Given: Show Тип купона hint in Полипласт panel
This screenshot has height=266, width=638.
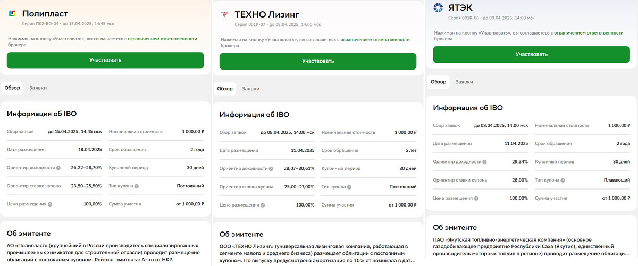Looking at the screenshot, I should tap(137, 186).
